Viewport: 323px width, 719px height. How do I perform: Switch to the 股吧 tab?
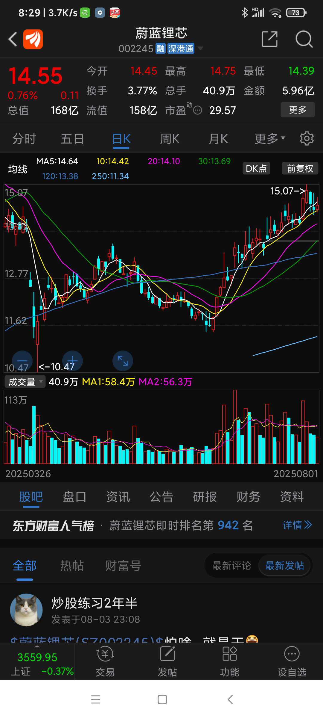pos(31,497)
